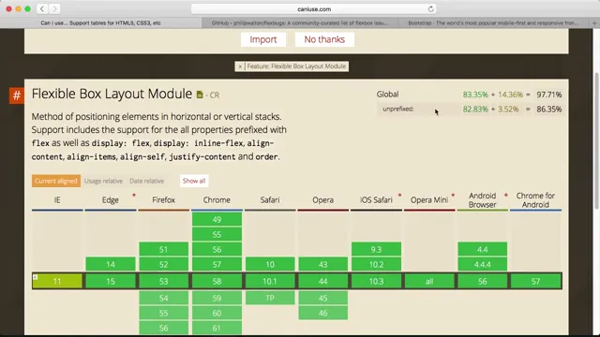The height and width of the screenshot is (337, 600).
Task: Click the Safari back navigation arrow
Action: coord(42,8)
